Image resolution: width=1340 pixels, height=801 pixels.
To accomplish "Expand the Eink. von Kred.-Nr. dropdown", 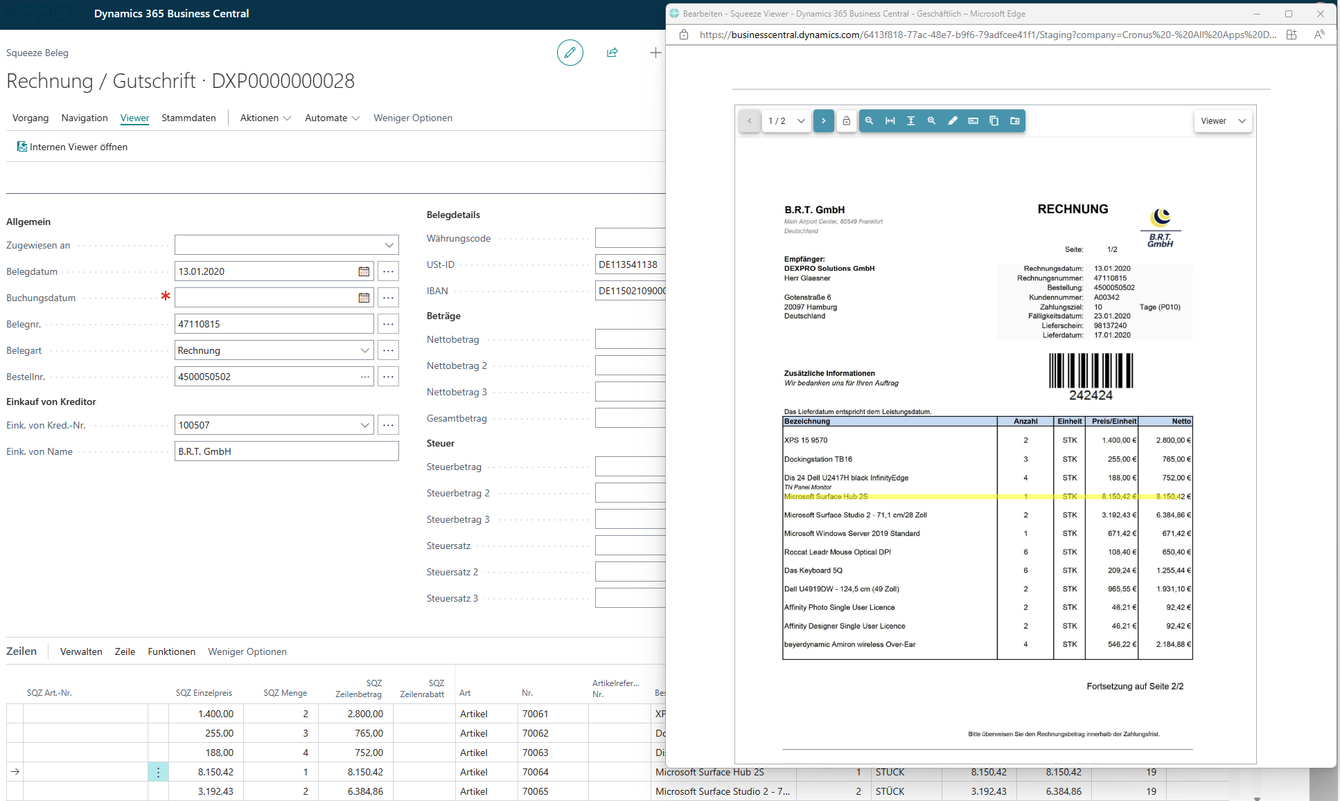I will pos(364,425).
